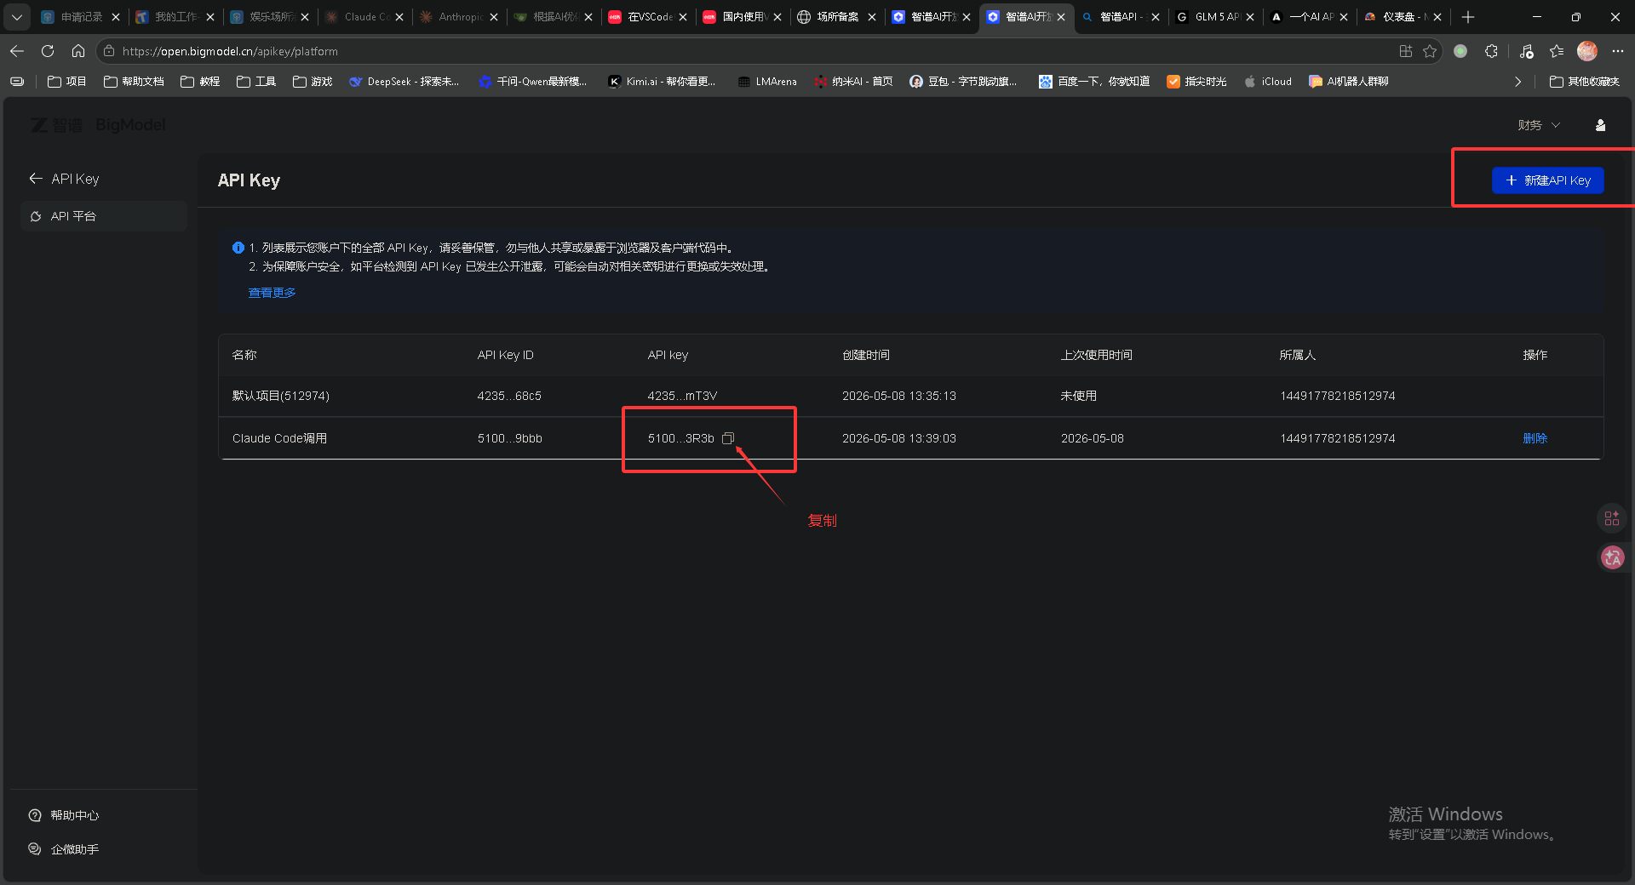Open the browser profile avatar
1635x885 pixels.
pos(1587,51)
